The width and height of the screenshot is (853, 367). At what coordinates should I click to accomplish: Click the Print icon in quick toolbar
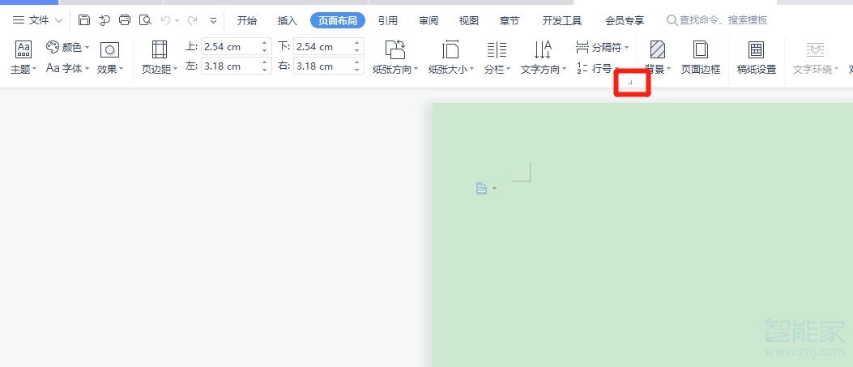pyautogui.click(x=125, y=20)
